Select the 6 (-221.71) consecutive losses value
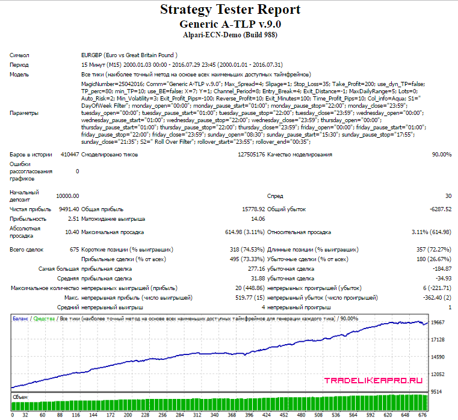 [438, 288]
